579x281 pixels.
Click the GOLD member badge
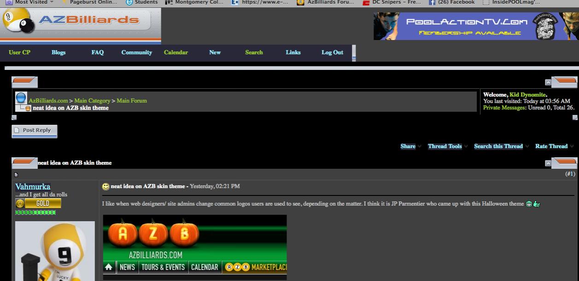click(x=38, y=204)
